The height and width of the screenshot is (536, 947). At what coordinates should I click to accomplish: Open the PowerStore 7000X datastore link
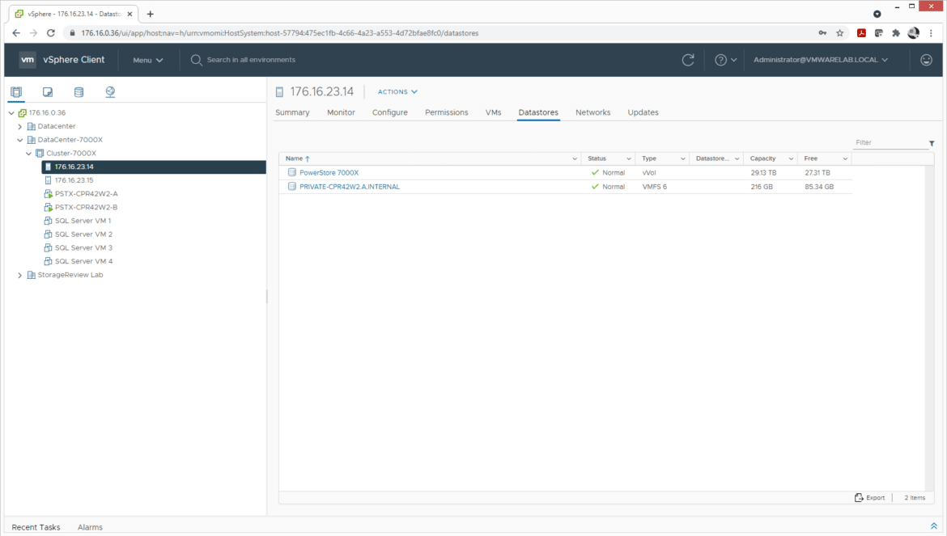click(x=329, y=172)
